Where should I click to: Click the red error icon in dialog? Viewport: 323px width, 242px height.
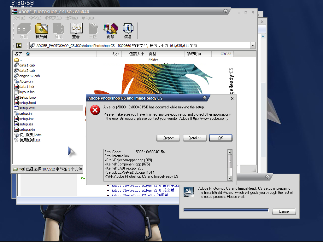pyautogui.click(x=95, y=110)
